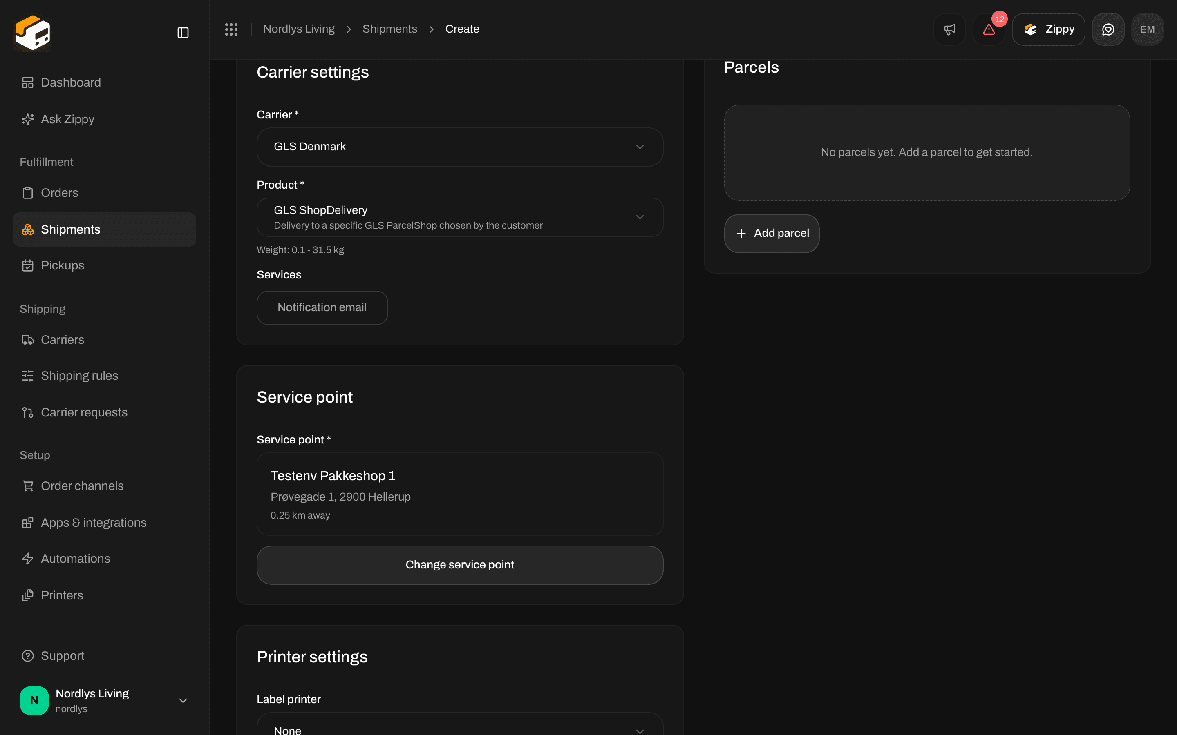Go to Ask Zippy in the sidebar
Viewport: 1177px width, 735px height.
click(x=104, y=119)
